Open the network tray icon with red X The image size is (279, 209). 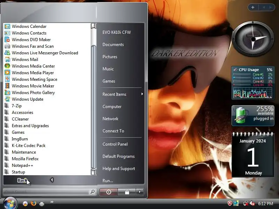point(246,203)
